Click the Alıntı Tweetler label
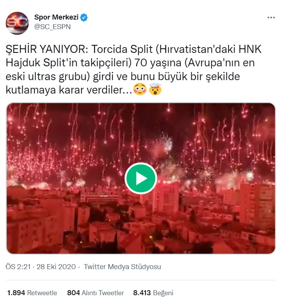 (103, 293)
